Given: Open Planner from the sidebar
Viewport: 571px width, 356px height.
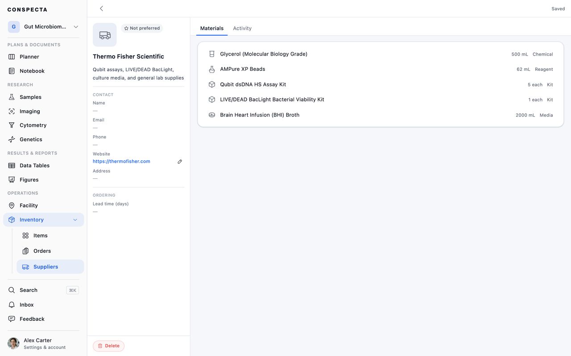Looking at the screenshot, I should point(44,57).
